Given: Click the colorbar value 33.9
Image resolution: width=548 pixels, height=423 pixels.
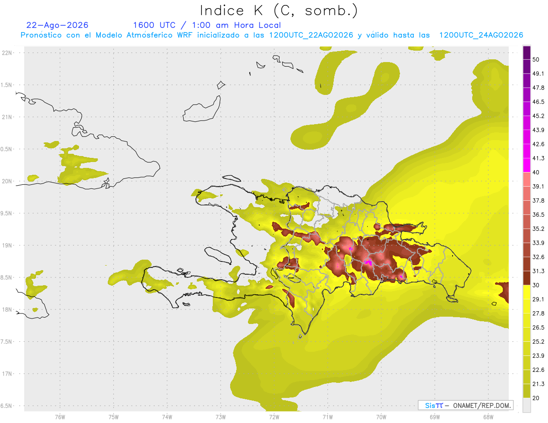Looking at the screenshot, I should coord(538,243).
